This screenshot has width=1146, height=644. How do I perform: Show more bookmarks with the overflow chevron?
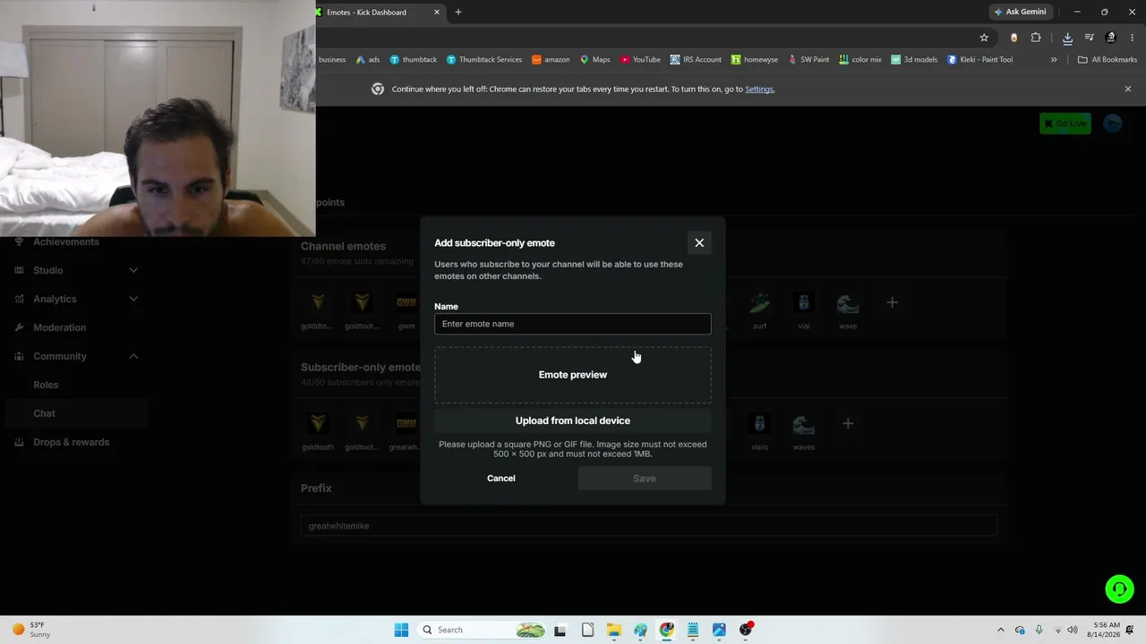(x=1054, y=60)
